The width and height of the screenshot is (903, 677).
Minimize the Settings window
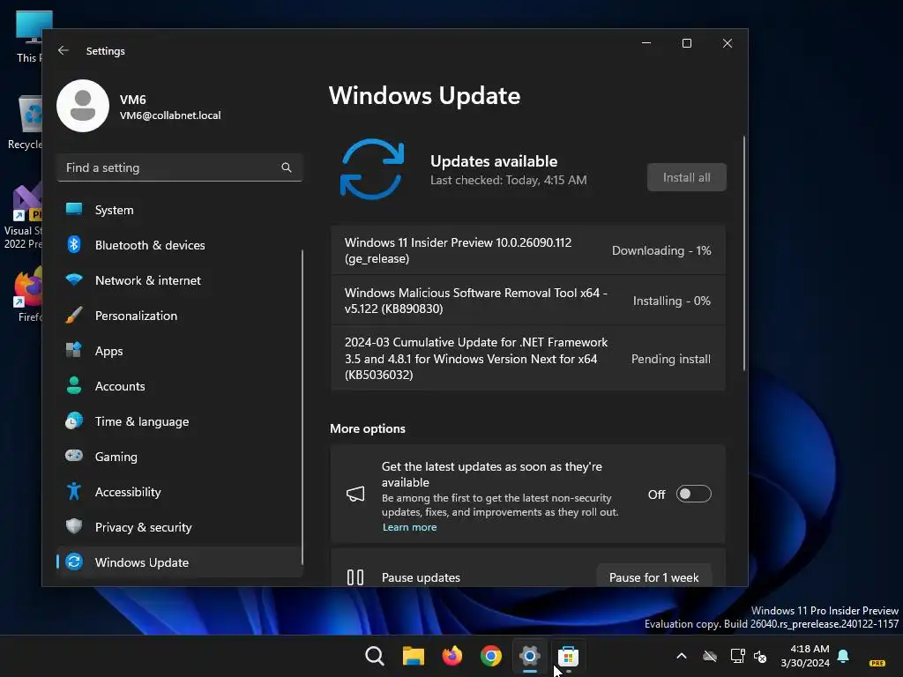coord(646,43)
